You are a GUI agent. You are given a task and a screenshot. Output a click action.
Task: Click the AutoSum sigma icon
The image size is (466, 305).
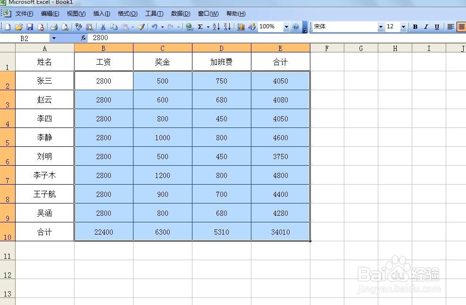click(x=200, y=27)
